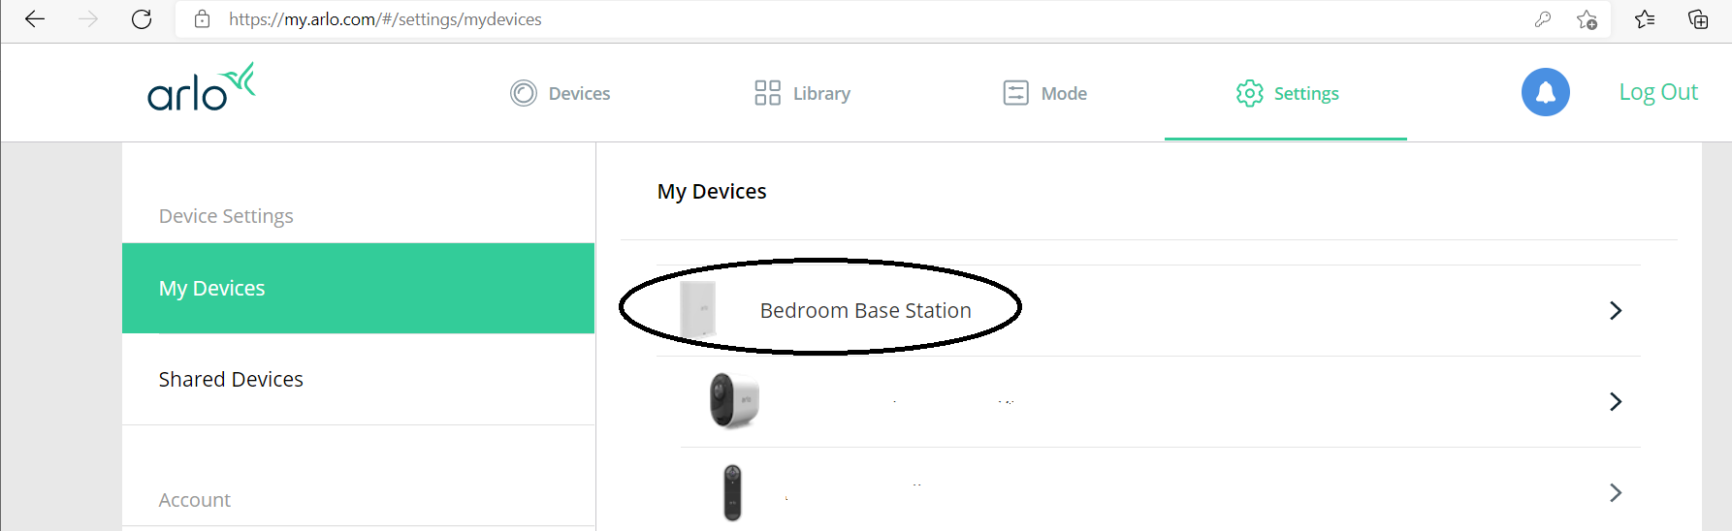
Task: Reload the page with refresh icon
Action: pyautogui.click(x=142, y=19)
